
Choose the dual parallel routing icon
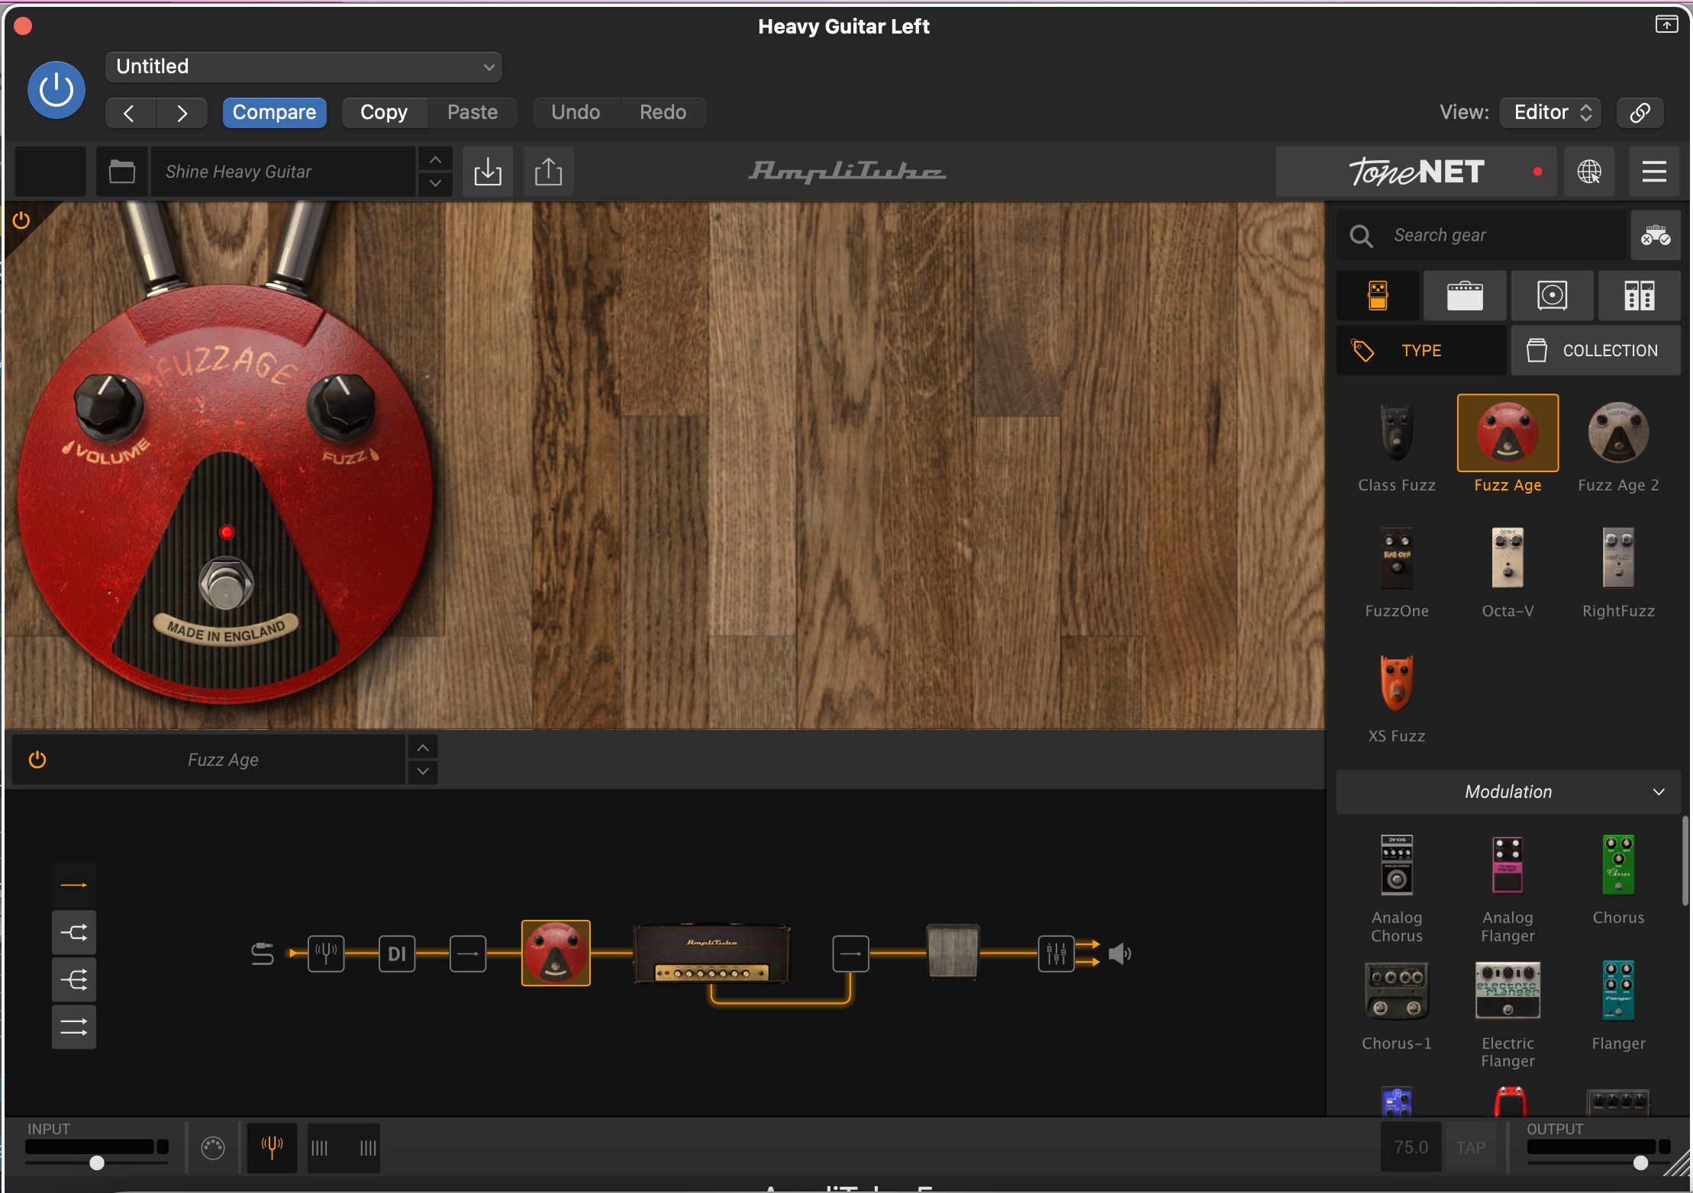(74, 1027)
